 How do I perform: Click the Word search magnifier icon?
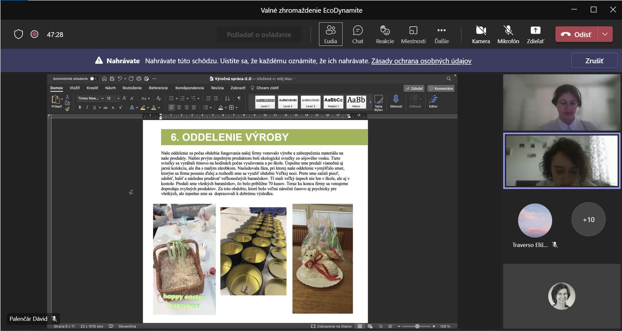[449, 78]
